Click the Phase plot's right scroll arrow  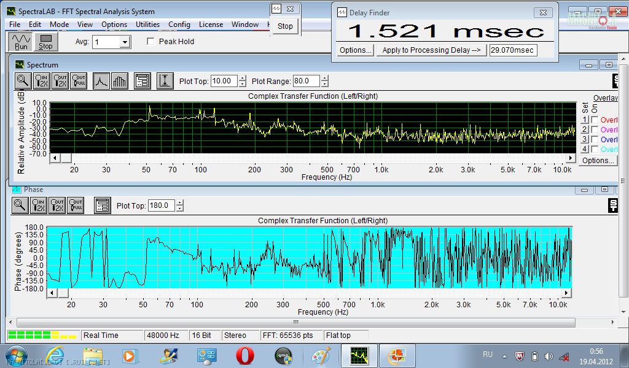(566, 293)
